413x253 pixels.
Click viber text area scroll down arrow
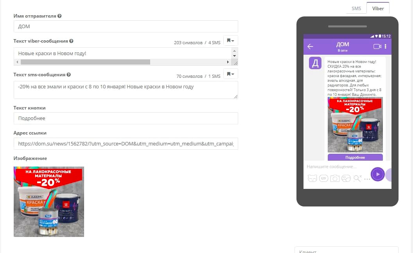click(234, 56)
